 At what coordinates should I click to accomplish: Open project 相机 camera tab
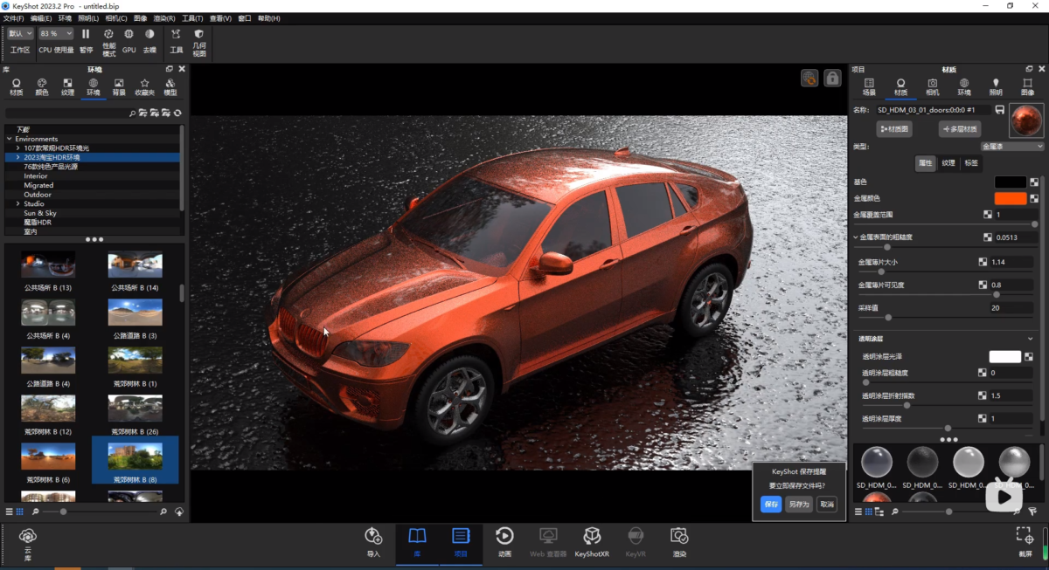coord(933,86)
